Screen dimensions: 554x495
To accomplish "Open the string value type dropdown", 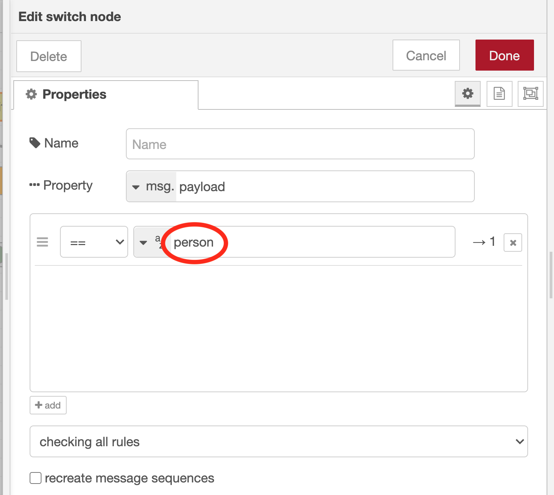I will coord(148,243).
